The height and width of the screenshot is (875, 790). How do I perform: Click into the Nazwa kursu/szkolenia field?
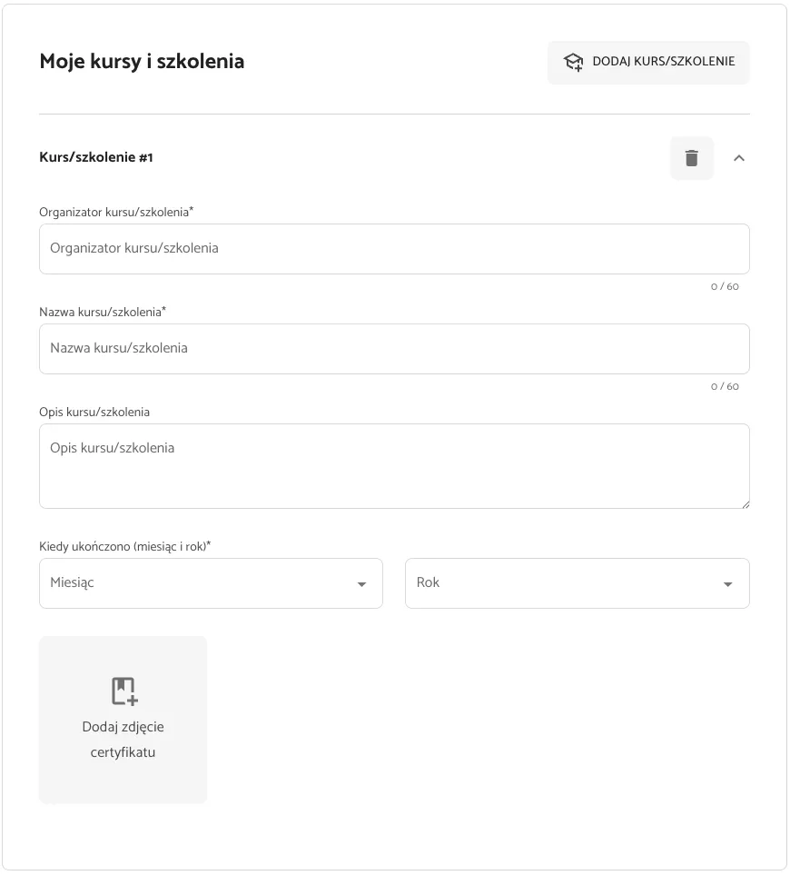click(394, 349)
